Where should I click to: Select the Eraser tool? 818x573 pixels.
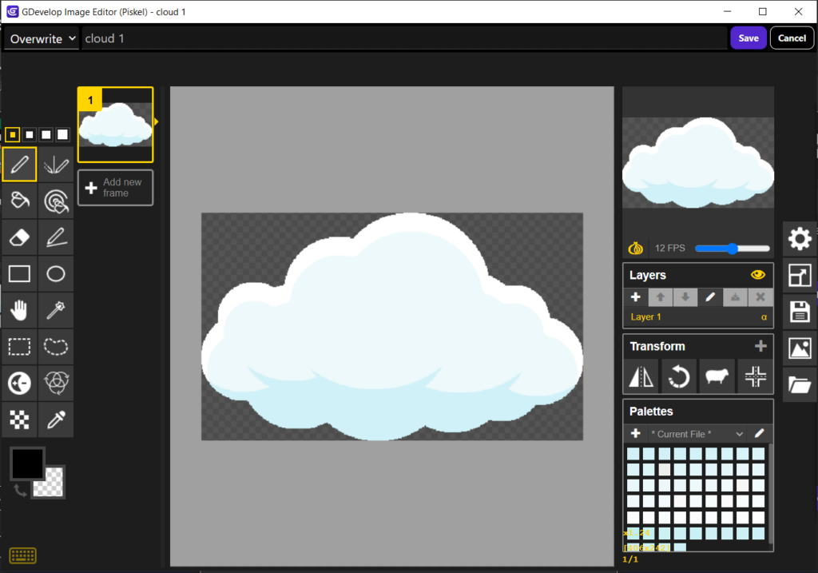[x=19, y=237]
